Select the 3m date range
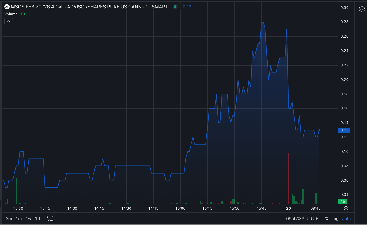367x225 pixels. 9,219
